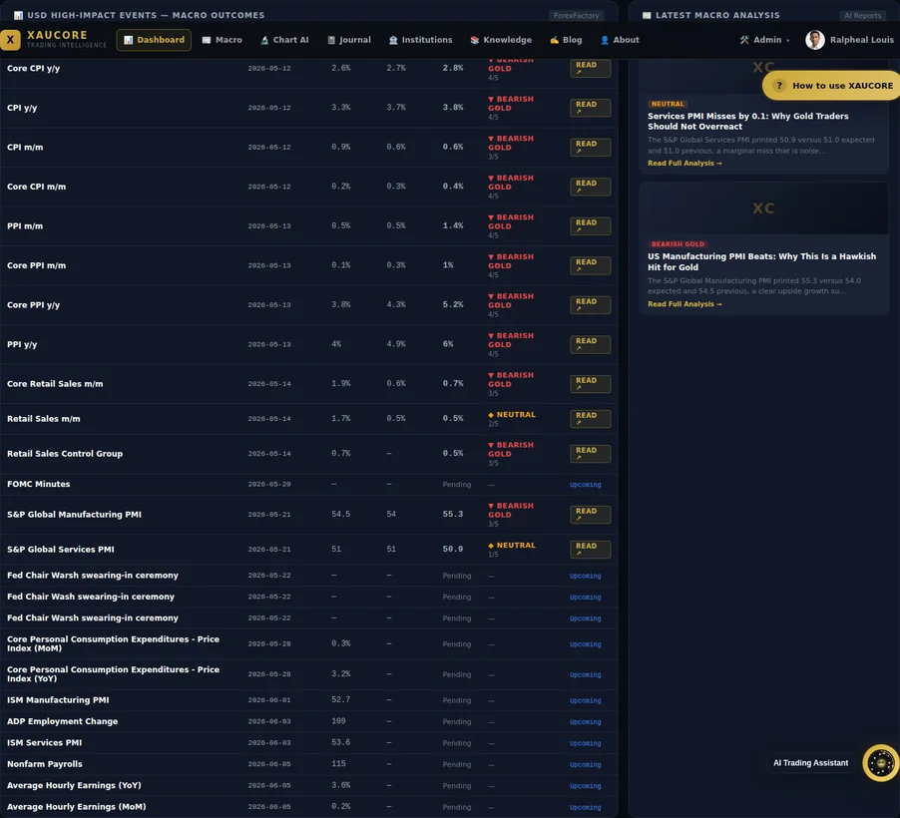Open the Institutions page

421,40
